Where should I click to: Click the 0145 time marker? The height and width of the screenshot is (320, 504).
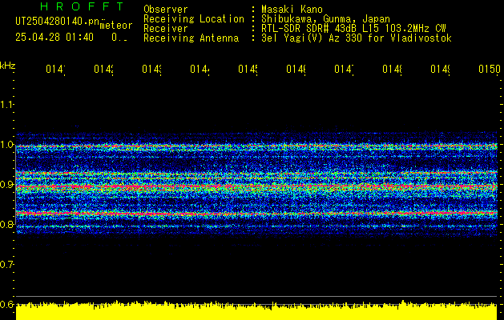pos(248,69)
